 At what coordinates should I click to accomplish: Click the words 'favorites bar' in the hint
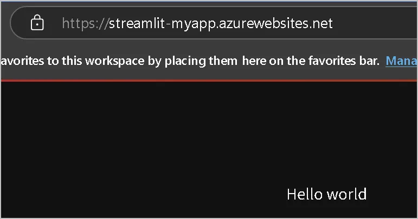(x=344, y=61)
